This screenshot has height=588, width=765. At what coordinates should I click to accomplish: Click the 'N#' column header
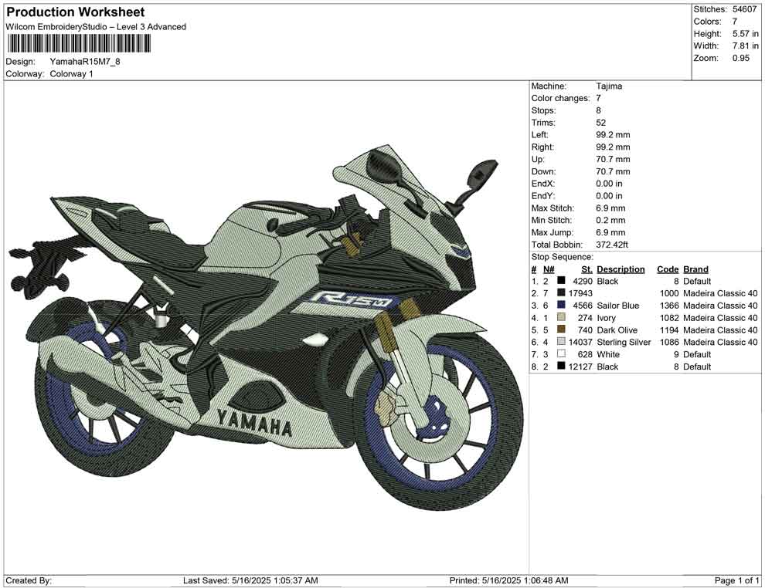point(549,269)
